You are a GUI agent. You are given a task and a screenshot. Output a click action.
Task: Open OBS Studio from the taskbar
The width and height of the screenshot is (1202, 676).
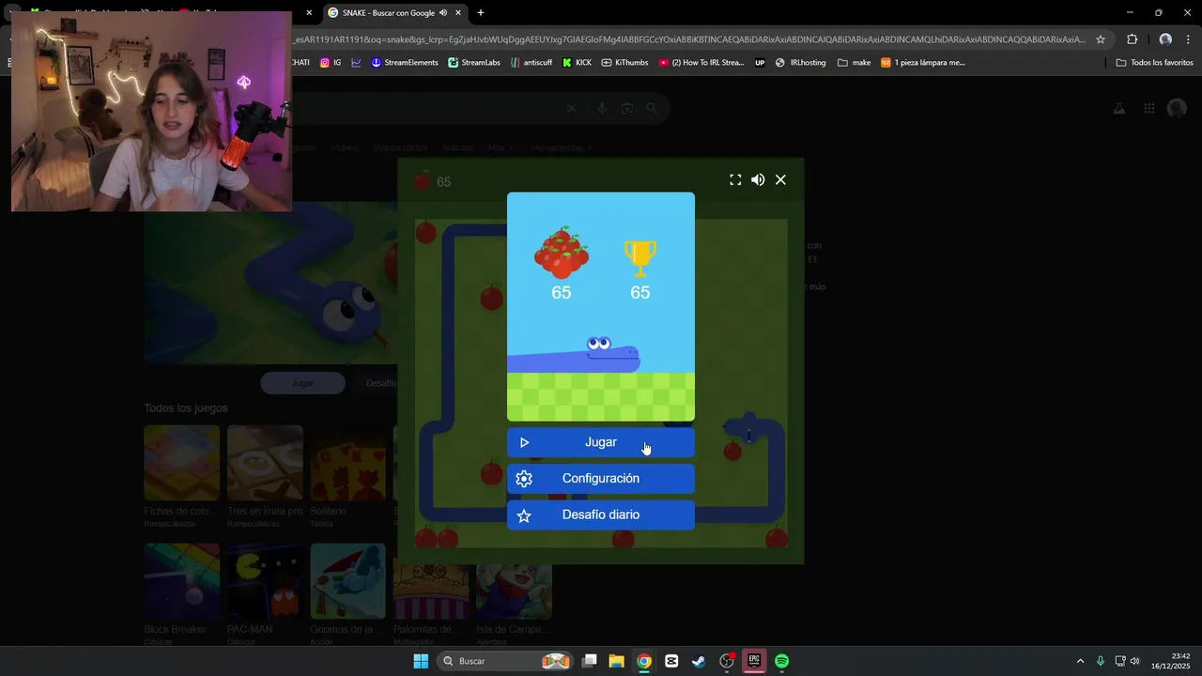tap(727, 661)
